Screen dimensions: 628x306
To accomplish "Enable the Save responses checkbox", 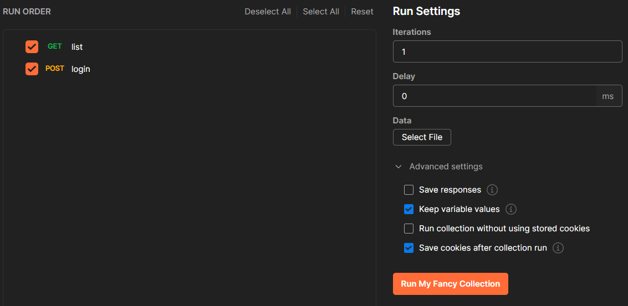I will coord(409,190).
